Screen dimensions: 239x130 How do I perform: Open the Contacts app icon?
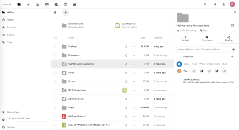[x=56, y=4]
